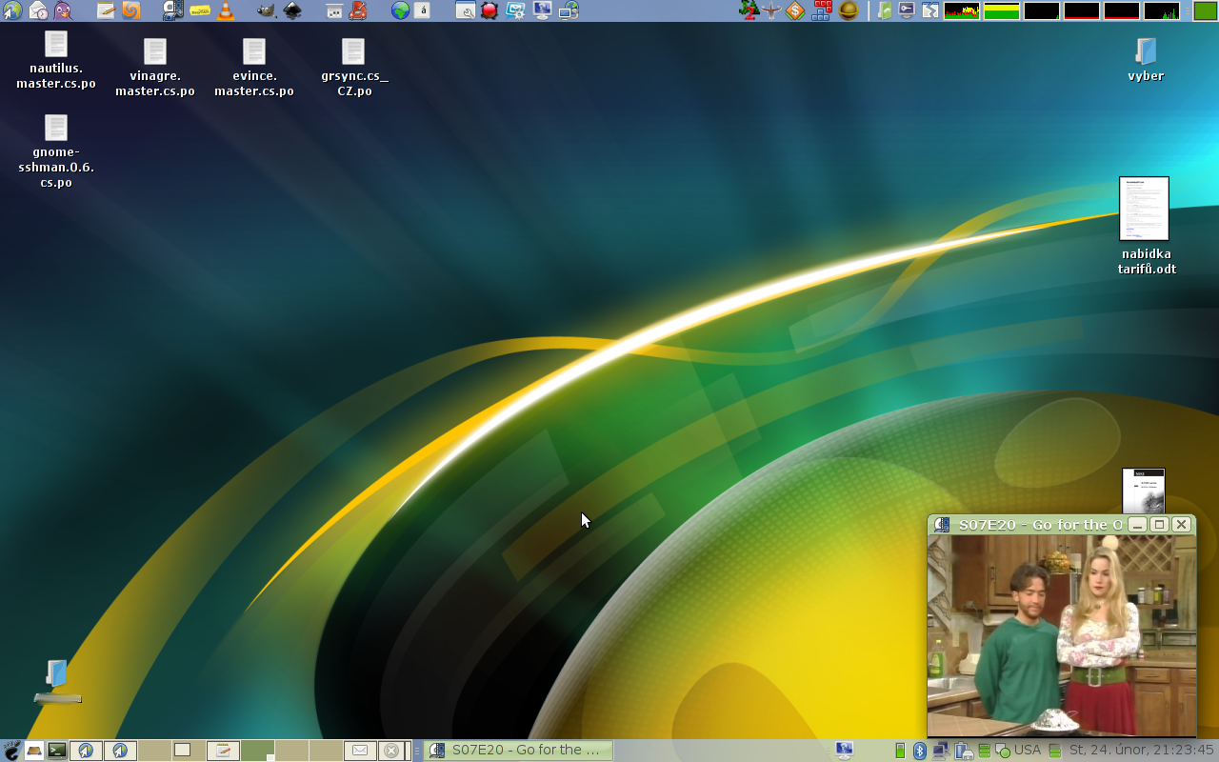This screenshot has width=1219, height=762.
Task: Click the gray circled X icon in bottom panel
Action: 390,751
